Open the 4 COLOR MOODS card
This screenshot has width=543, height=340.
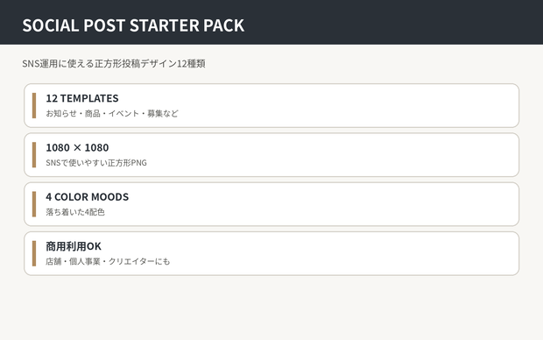[271, 204]
